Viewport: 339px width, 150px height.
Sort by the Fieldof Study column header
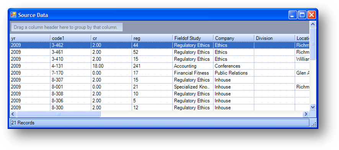[x=193, y=38]
